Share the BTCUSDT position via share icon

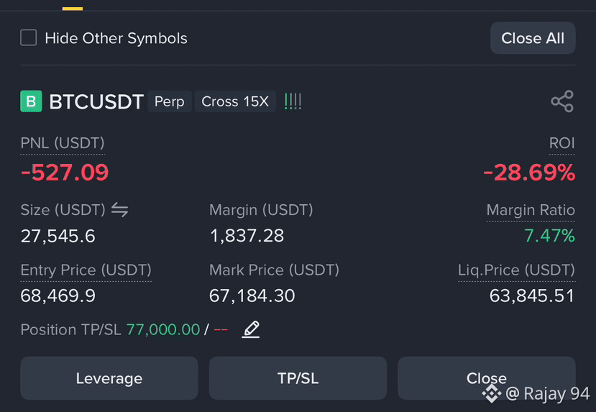(562, 101)
